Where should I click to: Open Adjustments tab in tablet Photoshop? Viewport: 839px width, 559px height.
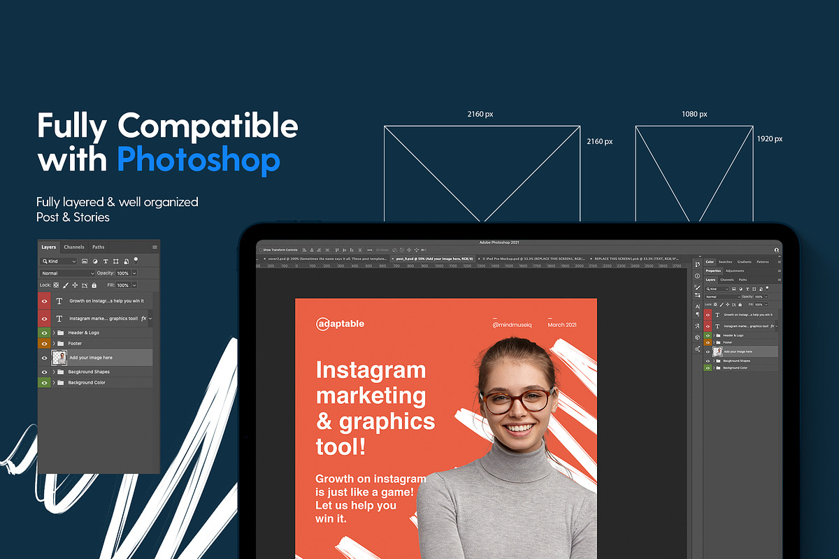[x=735, y=270]
